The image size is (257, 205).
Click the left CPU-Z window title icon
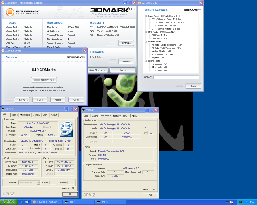coord(3,109)
